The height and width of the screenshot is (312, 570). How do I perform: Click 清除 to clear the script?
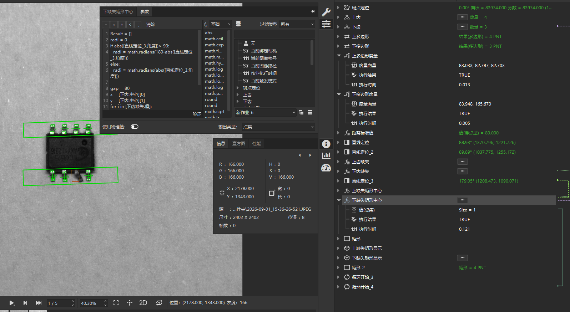point(151,25)
